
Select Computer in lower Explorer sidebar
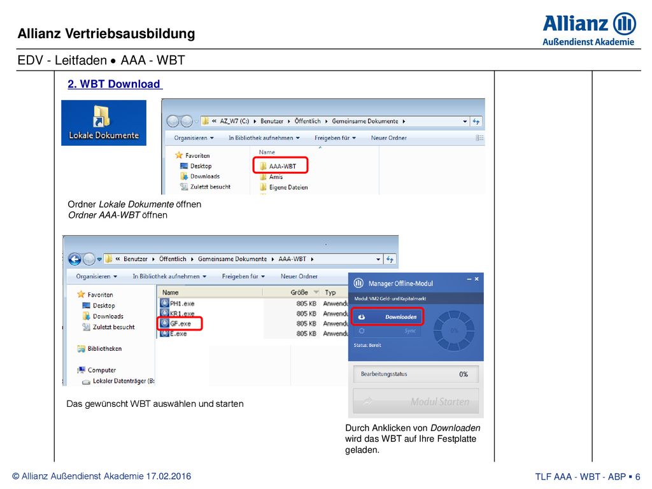(x=97, y=370)
